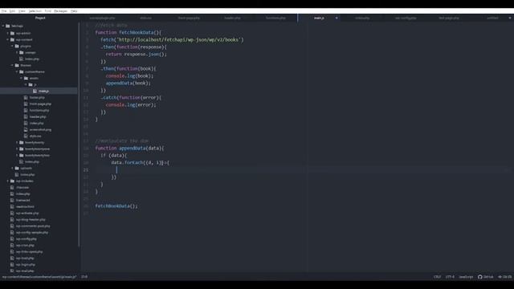This screenshot has width=514, height=289.
Task: Switch to the untitled tab
Action: point(492,18)
